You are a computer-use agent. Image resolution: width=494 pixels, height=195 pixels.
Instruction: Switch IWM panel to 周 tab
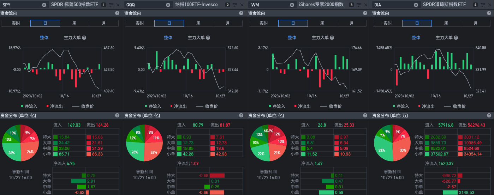point(322,23)
